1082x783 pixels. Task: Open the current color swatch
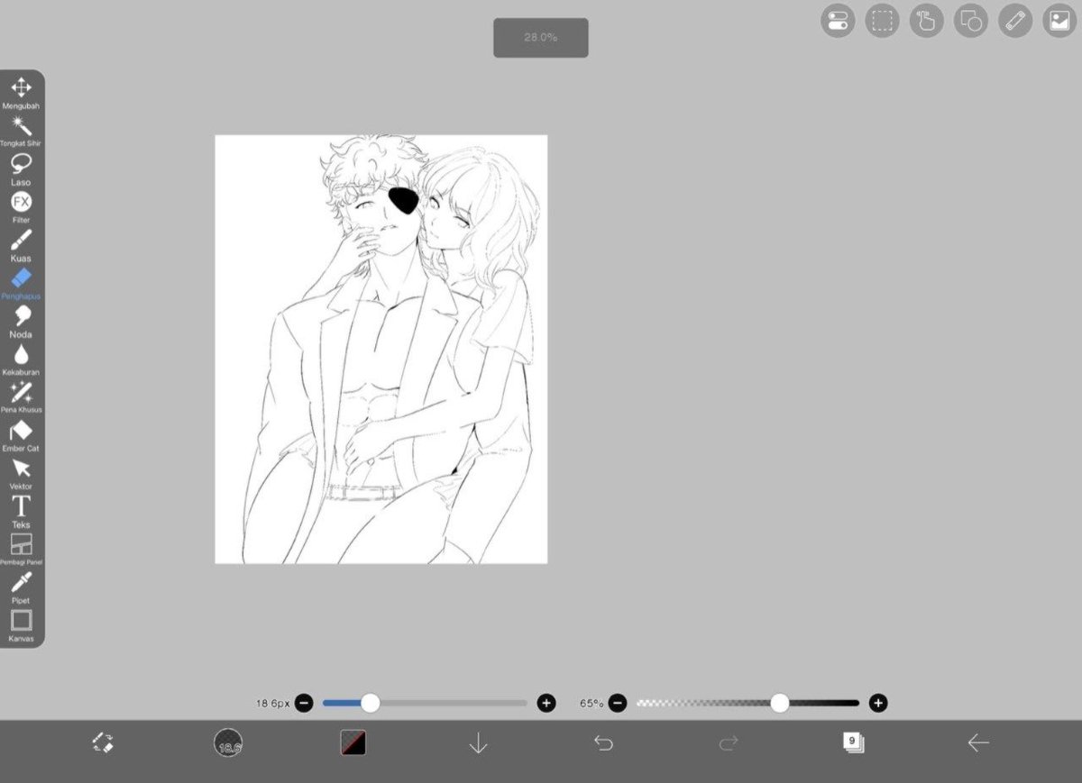coord(353,743)
